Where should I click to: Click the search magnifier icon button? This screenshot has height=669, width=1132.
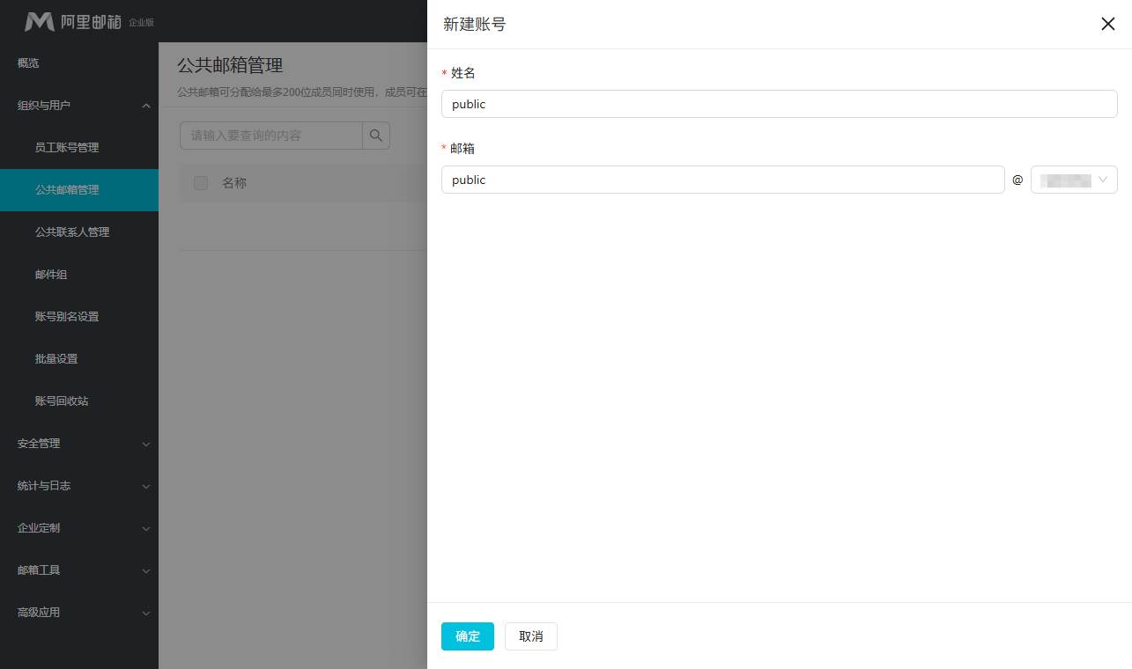(x=376, y=136)
